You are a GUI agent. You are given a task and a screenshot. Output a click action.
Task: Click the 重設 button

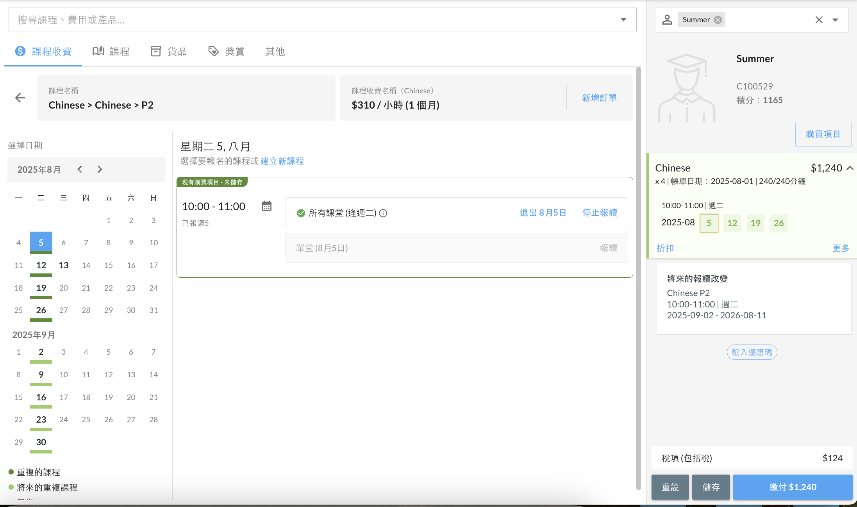pyautogui.click(x=670, y=487)
